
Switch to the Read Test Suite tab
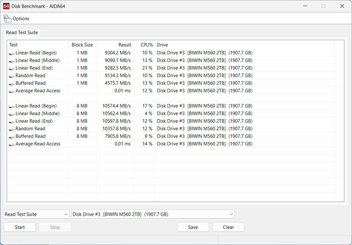(x=22, y=32)
